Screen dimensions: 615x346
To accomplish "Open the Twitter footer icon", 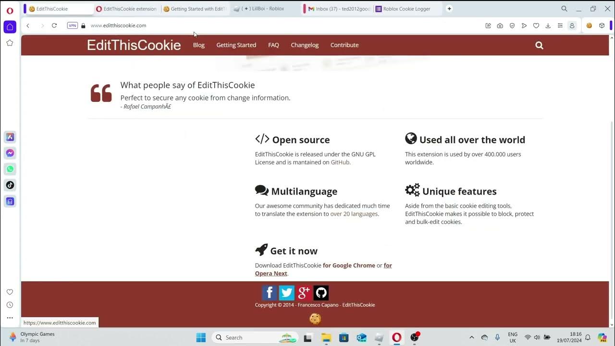I will coord(286,293).
